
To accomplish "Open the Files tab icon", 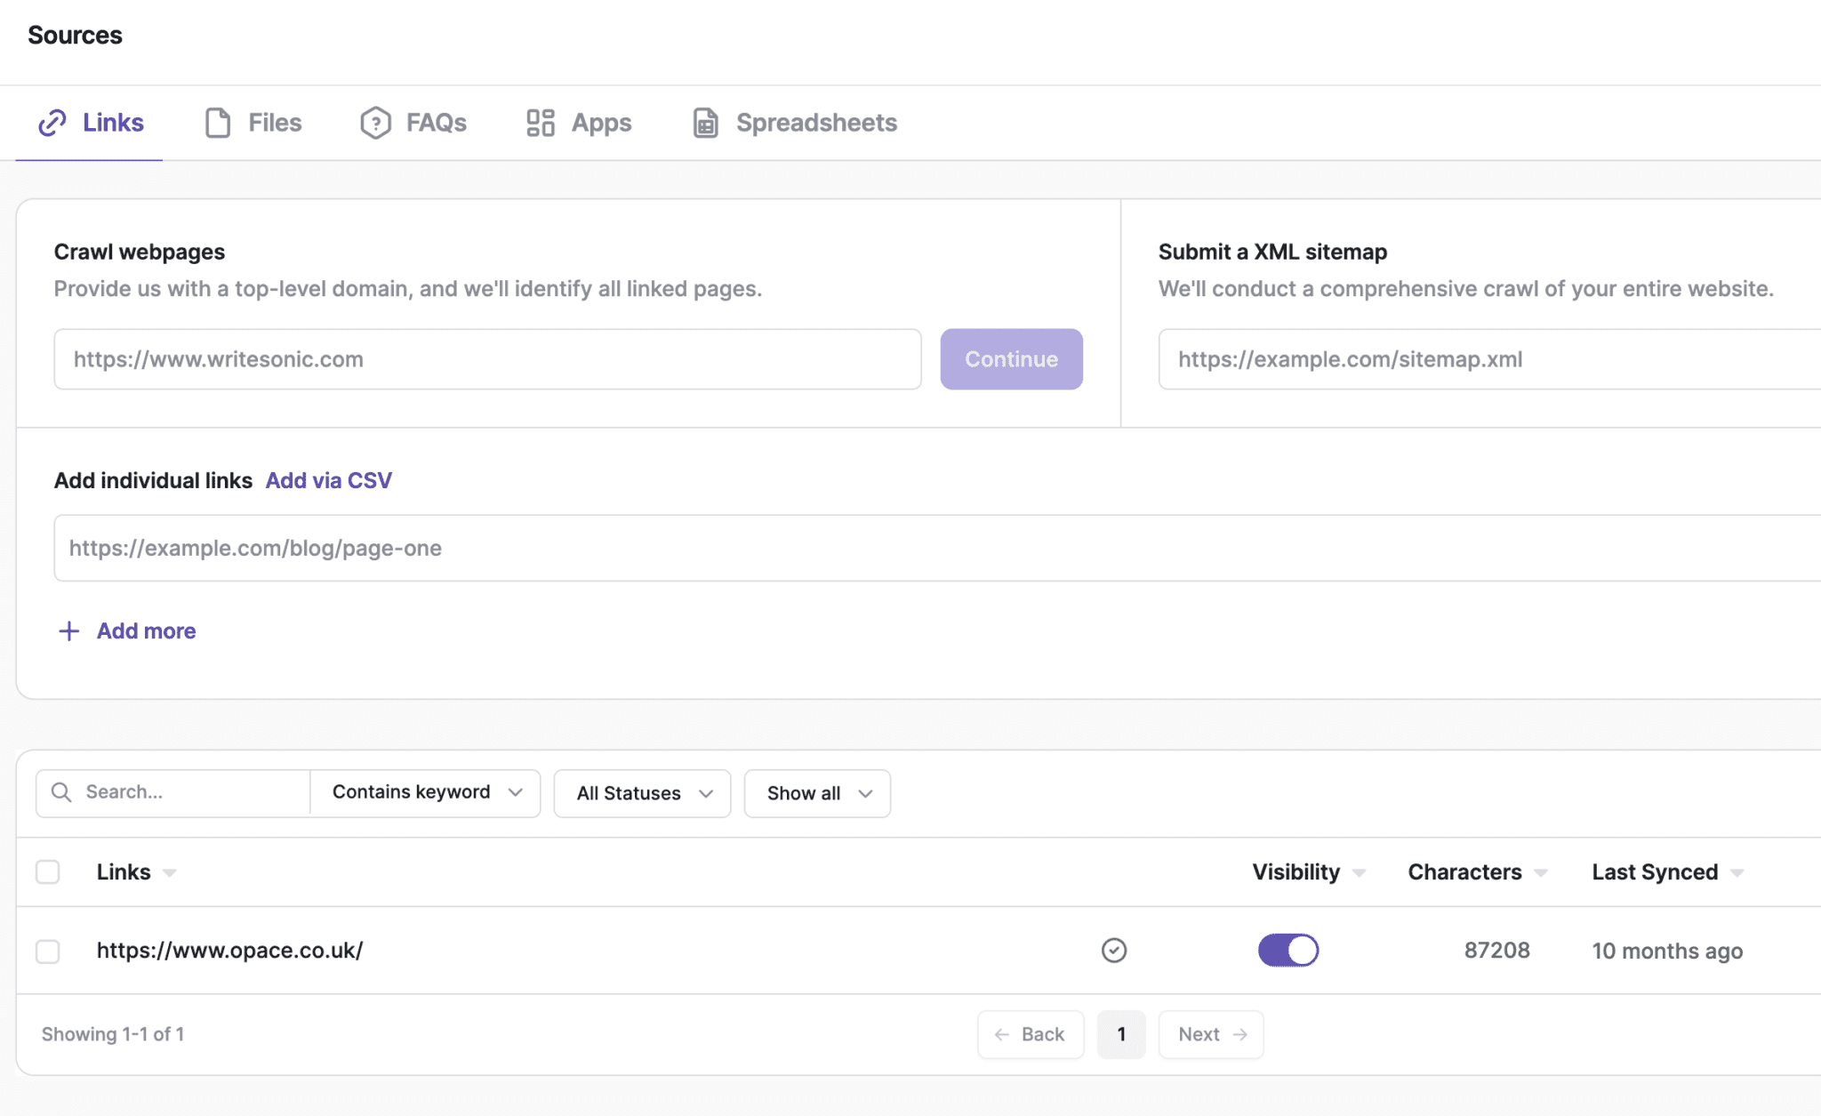I will point(216,123).
